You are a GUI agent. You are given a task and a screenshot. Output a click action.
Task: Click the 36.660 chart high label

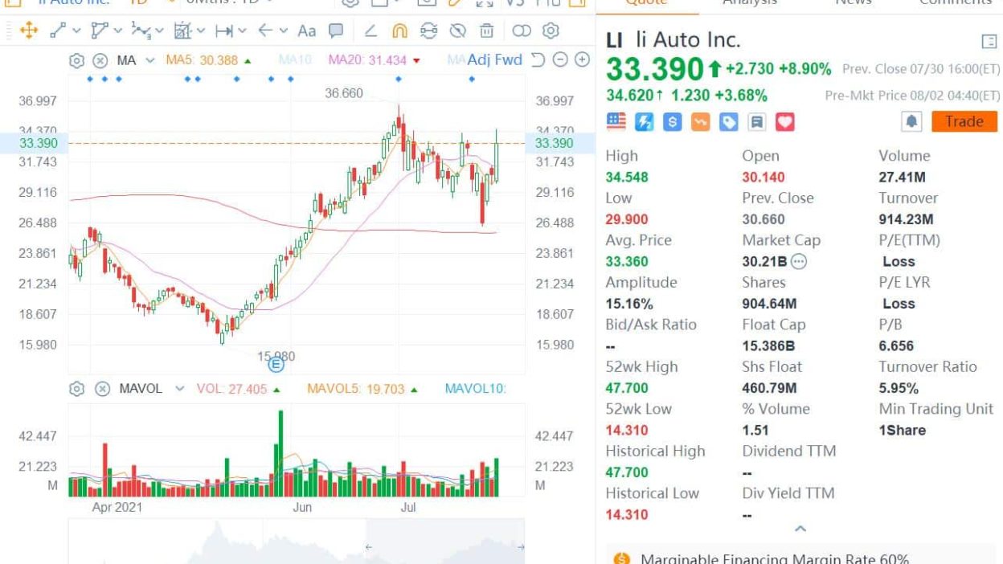[344, 93]
